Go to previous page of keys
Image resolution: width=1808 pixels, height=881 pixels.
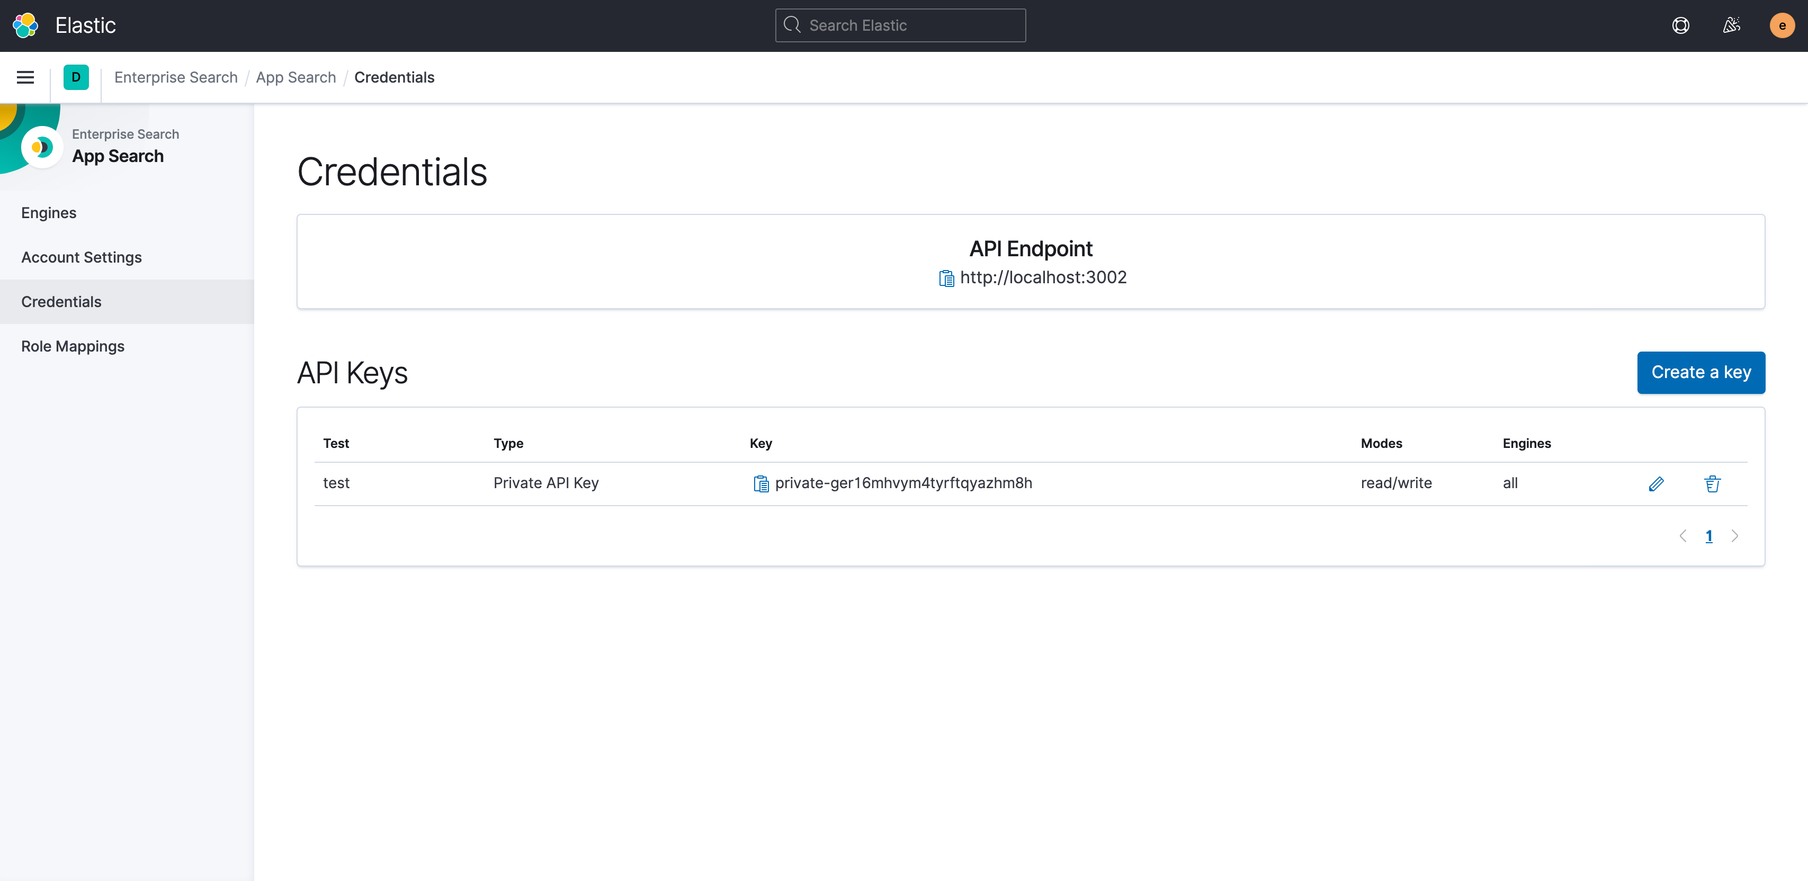pyautogui.click(x=1682, y=536)
